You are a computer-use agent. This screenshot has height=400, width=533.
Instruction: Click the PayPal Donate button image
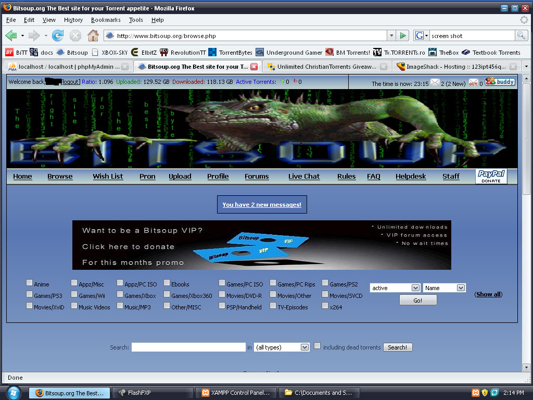point(491,176)
